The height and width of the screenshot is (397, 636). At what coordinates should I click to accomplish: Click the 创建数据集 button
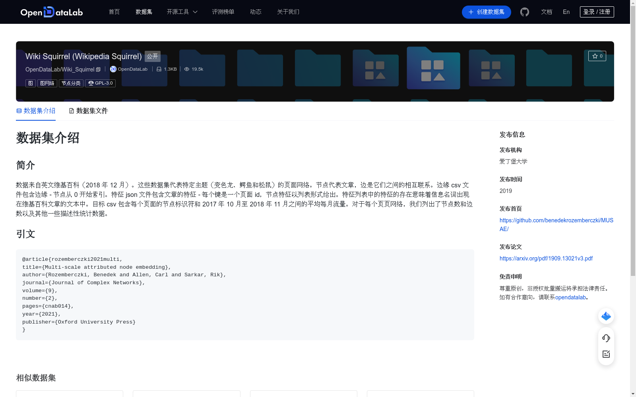point(486,12)
